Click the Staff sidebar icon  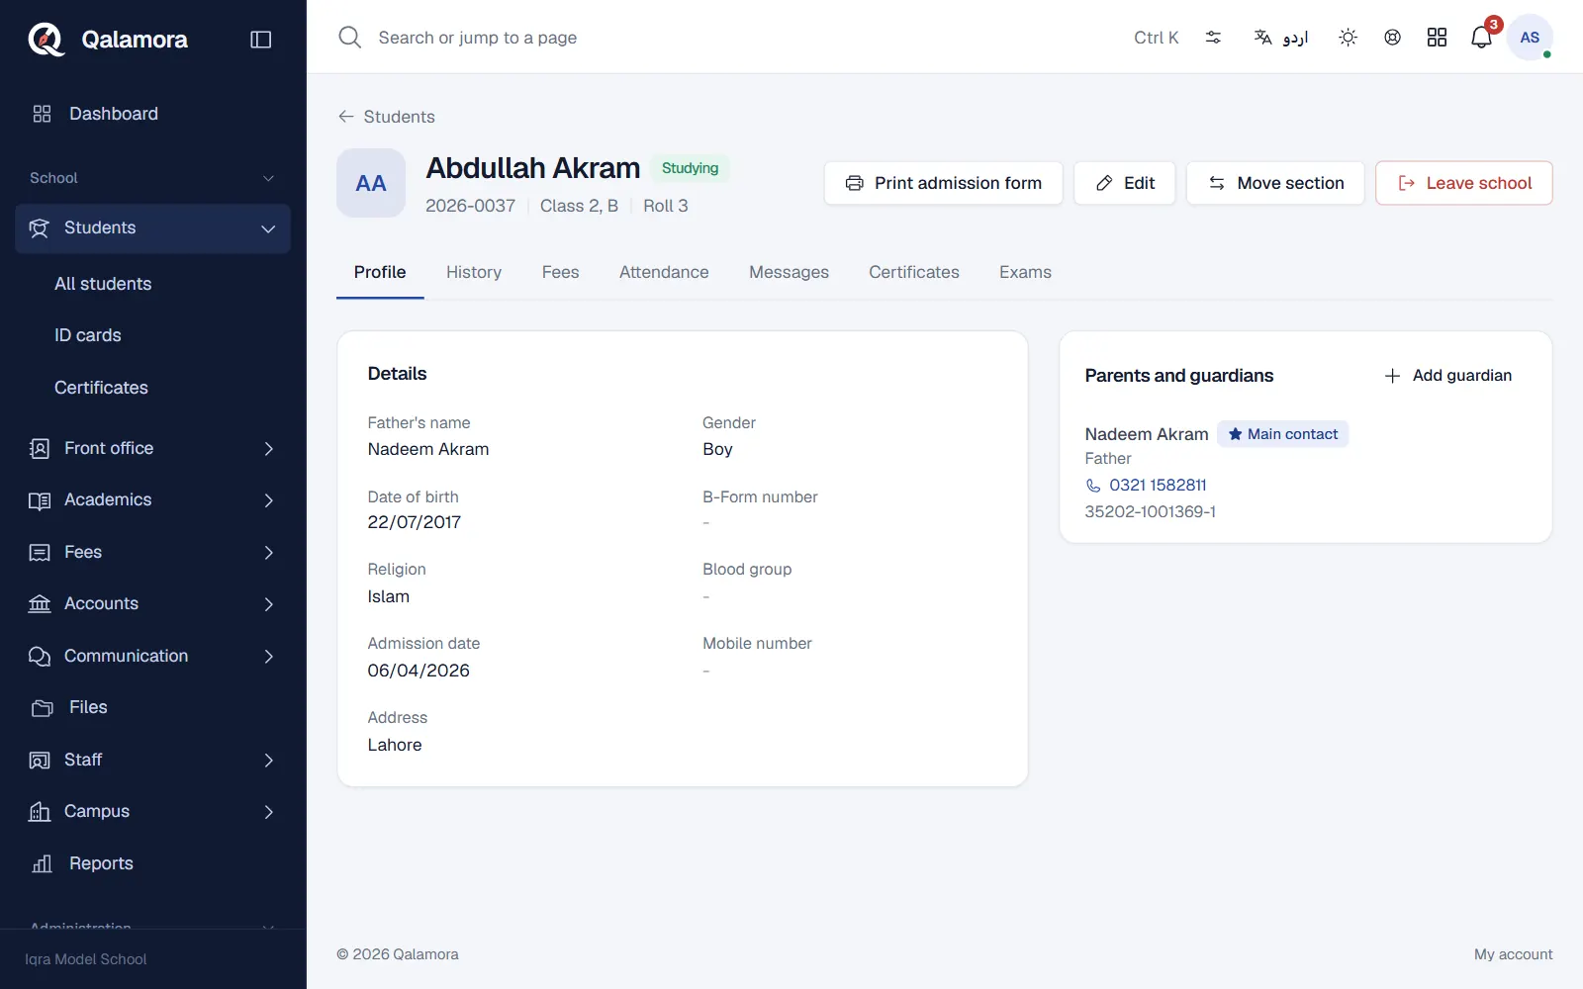pos(40,761)
